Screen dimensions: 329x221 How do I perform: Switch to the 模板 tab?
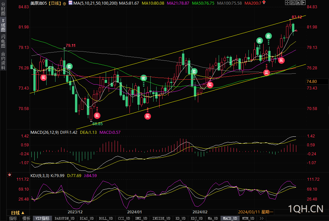pos(26,218)
